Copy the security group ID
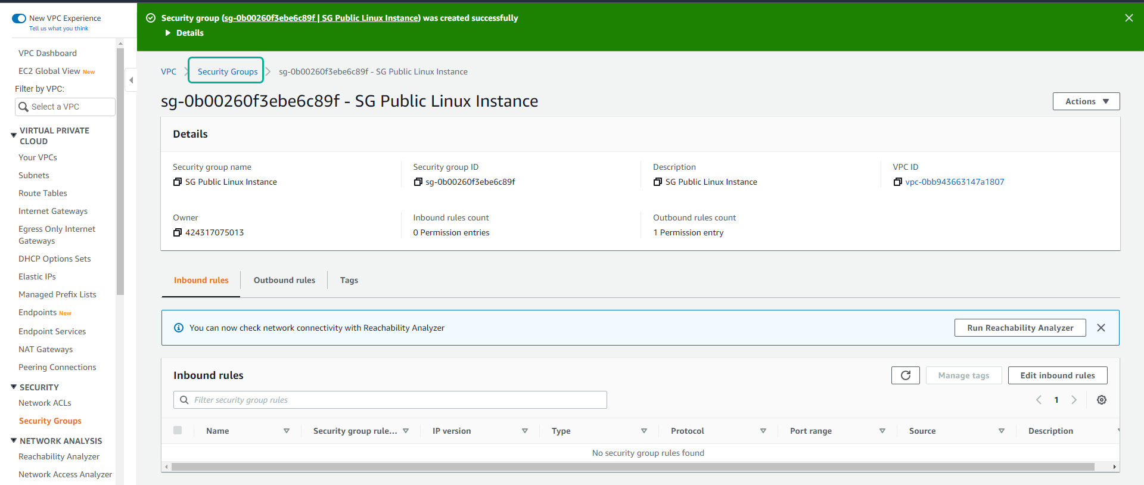The width and height of the screenshot is (1144, 485). click(x=418, y=182)
